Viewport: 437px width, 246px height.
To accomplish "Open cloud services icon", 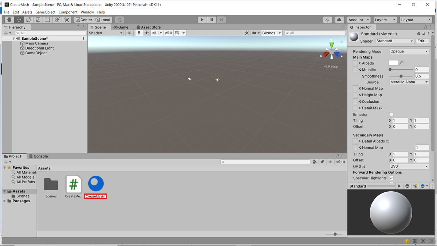I will [339, 20].
